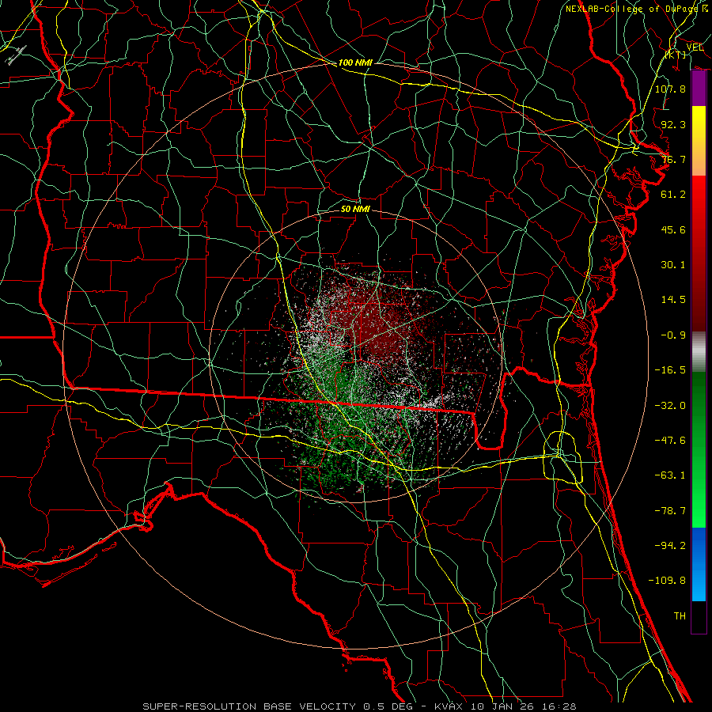Screen dimensions: 712x712
Task: Click the 100 NMI range ring label
Action: point(355,62)
